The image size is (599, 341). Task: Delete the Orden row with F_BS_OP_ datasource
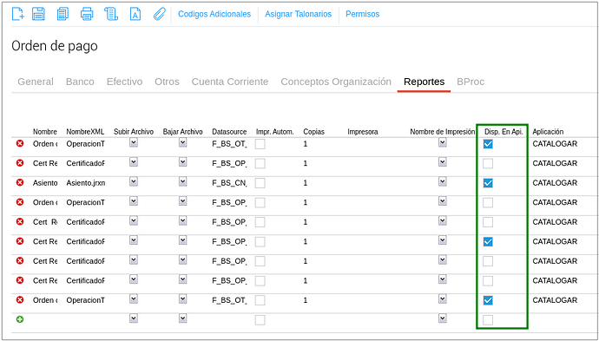pos(20,202)
